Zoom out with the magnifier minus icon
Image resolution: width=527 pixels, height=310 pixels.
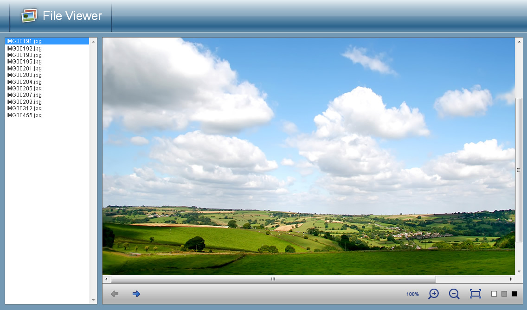tap(454, 294)
